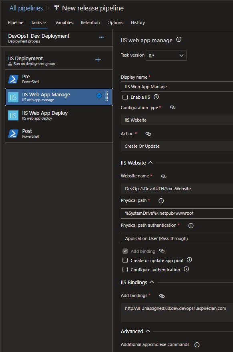The height and width of the screenshot is (352, 233).
Task: Click the blue checkmark on IIS Web App Manage
Action: coord(99,96)
